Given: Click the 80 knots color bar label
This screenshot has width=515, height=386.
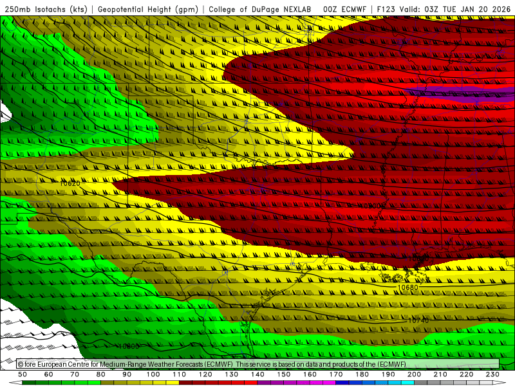Looking at the screenshot, I should [x=101, y=374].
